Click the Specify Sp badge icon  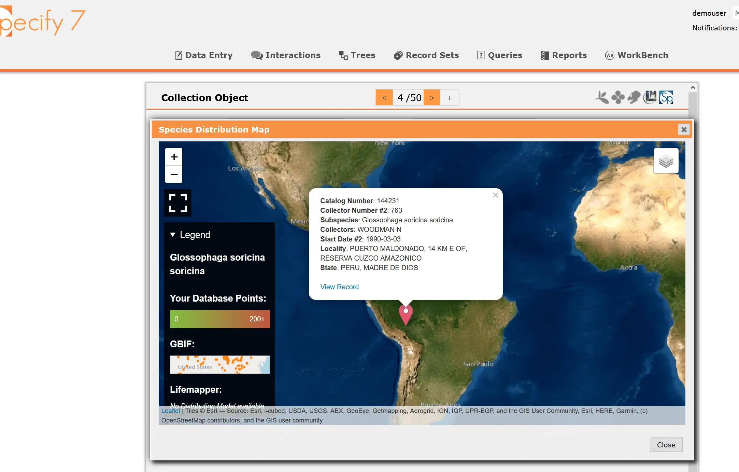click(666, 97)
